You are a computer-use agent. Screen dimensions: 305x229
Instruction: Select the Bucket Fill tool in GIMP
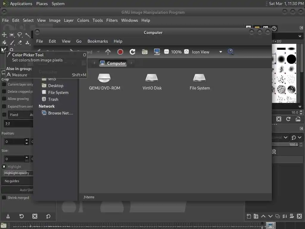[4, 42]
